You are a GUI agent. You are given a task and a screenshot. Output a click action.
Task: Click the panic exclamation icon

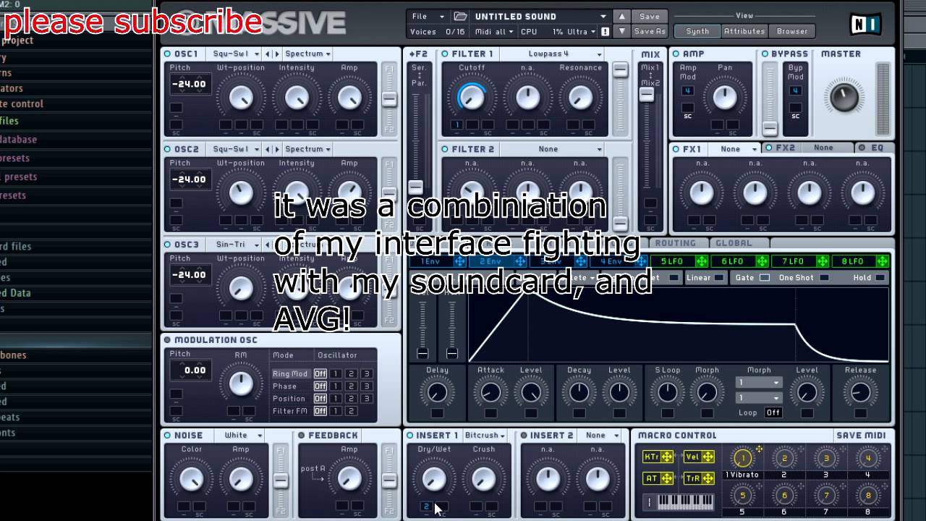605,32
